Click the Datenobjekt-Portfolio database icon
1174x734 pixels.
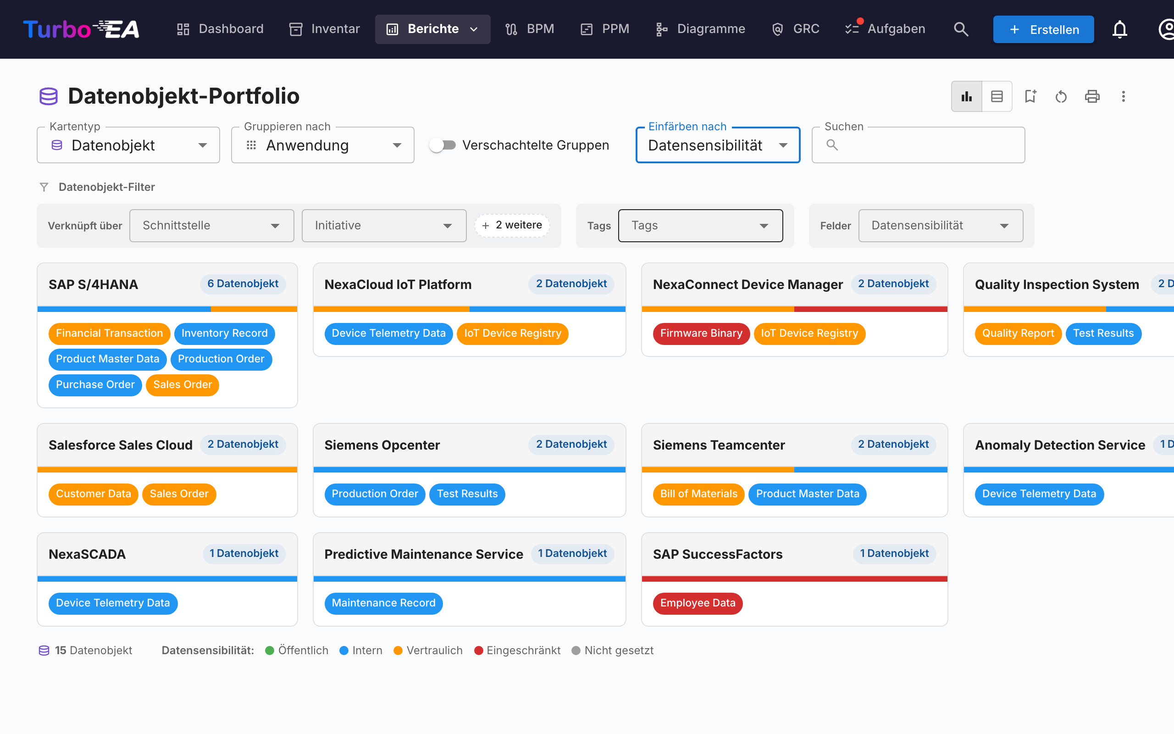pyautogui.click(x=49, y=96)
